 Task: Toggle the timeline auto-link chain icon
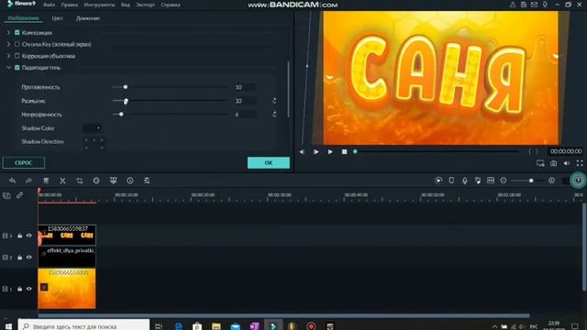pyautogui.click(x=19, y=195)
